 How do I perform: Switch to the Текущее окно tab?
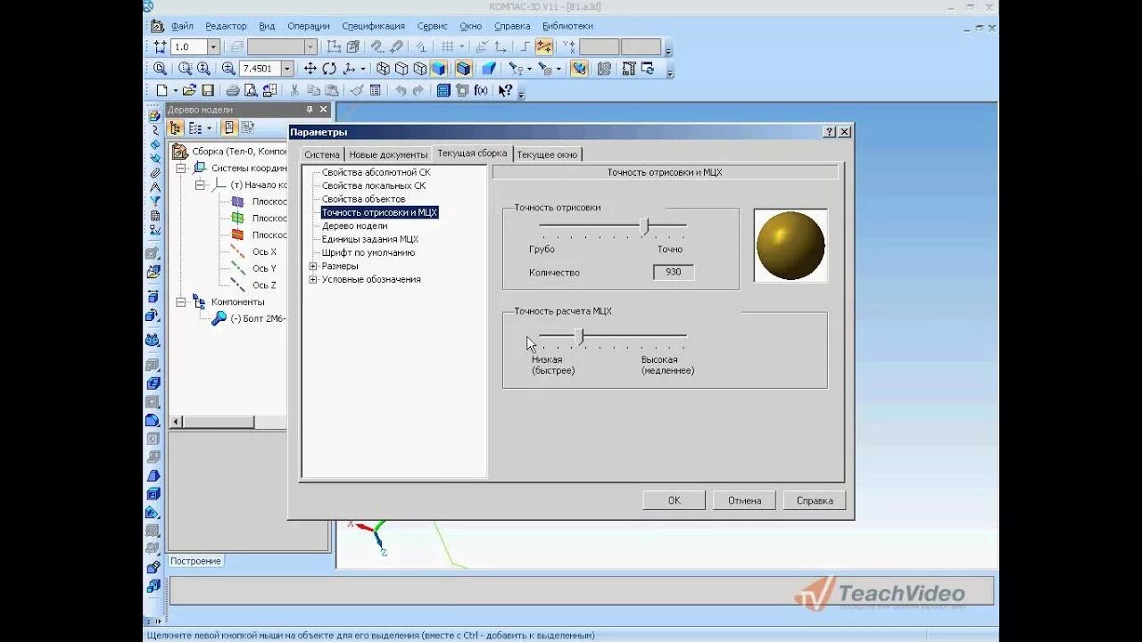pyautogui.click(x=548, y=154)
